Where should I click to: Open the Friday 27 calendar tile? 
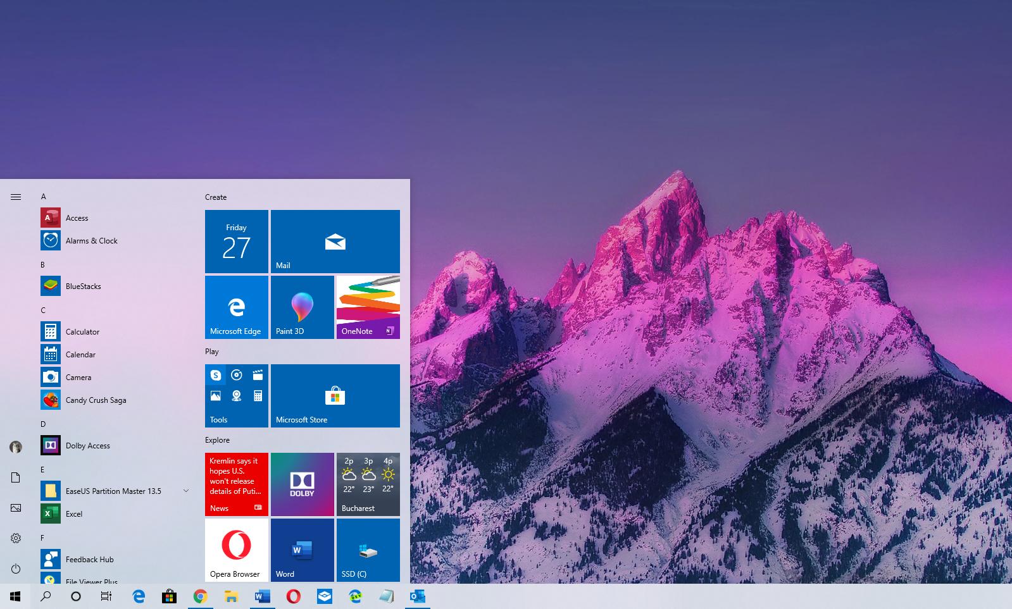click(237, 242)
